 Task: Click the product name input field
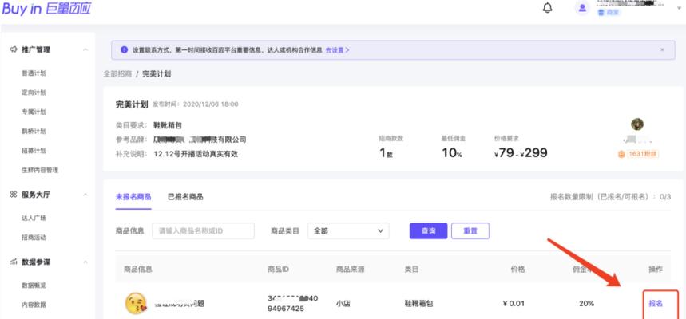(204, 230)
